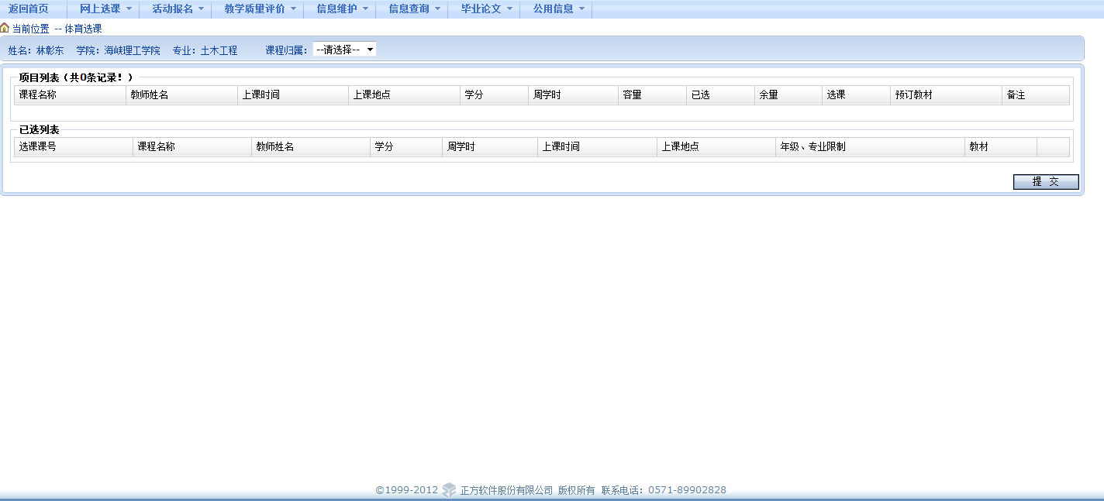The width and height of the screenshot is (1104, 501).
Task: Click the 选课课号 header in 已选列表
Action: pos(38,146)
